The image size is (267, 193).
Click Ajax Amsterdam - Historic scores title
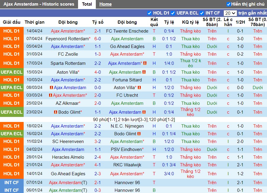(39, 4)
